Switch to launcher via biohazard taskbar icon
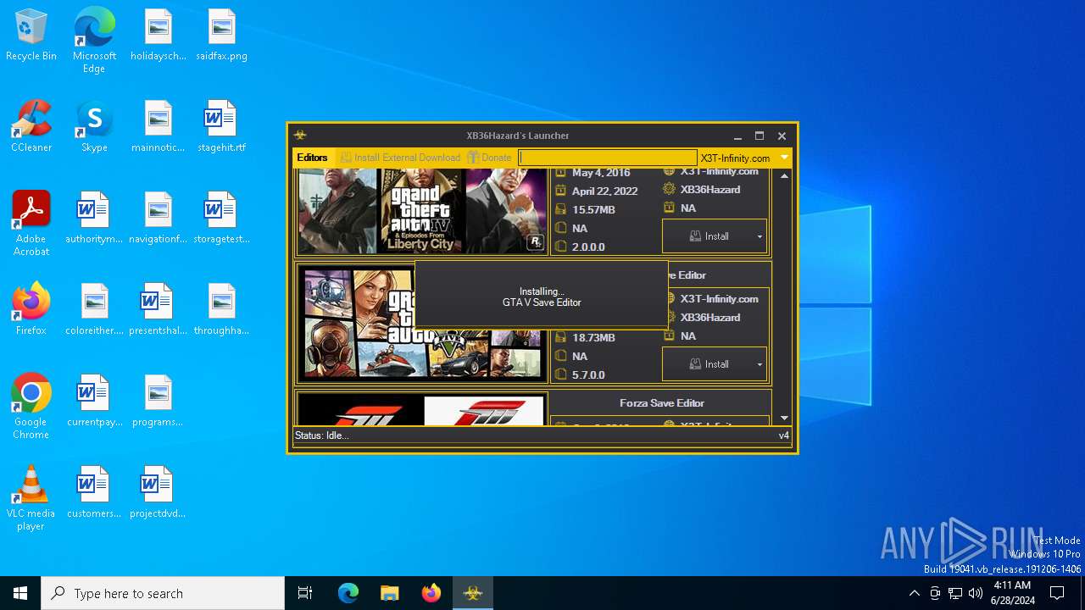This screenshot has width=1085, height=610. (473, 593)
